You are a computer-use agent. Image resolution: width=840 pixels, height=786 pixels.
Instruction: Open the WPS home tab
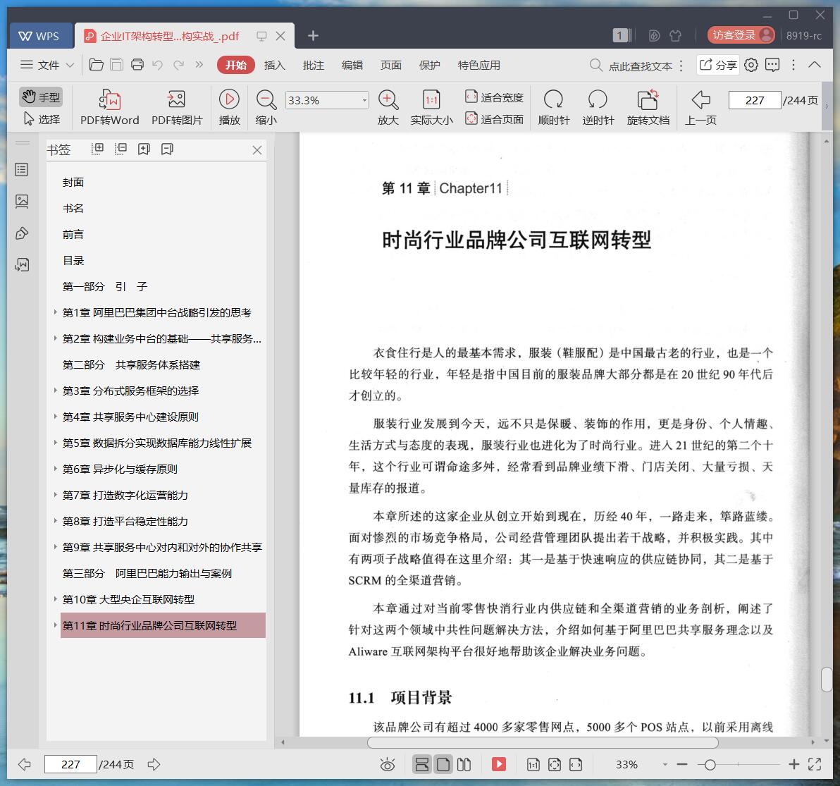point(39,36)
